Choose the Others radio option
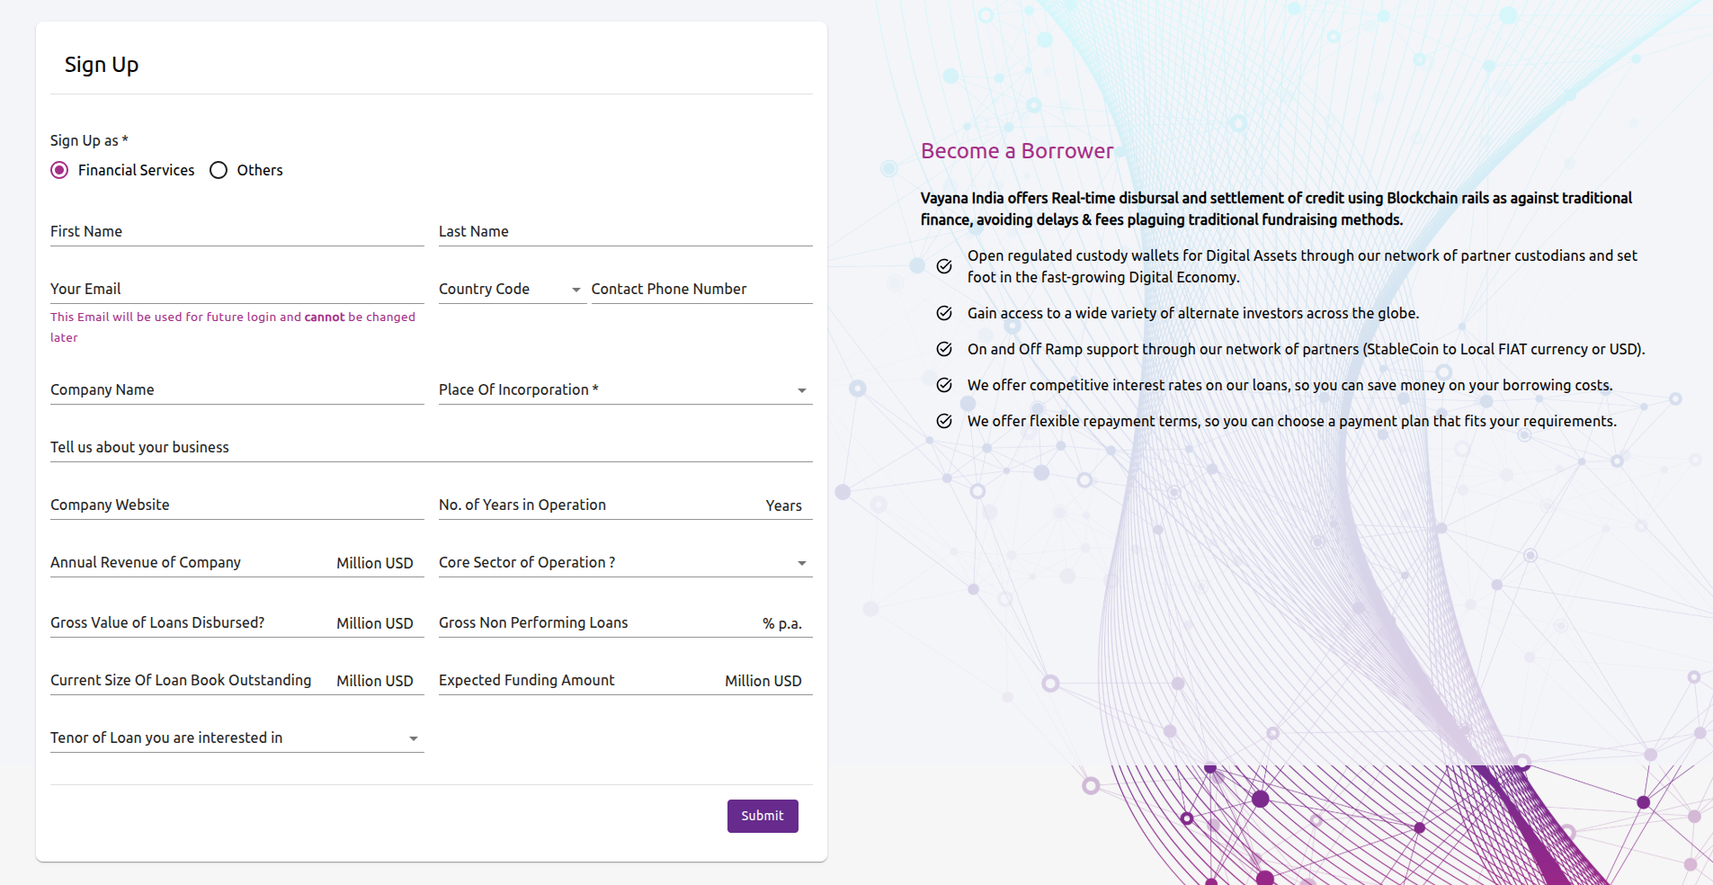Viewport: 1713px width, 885px height. click(219, 170)
